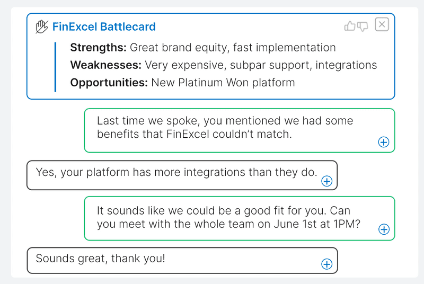
Task: Select the 'meet with the whole team' message bubble
Action: [240, 218]
